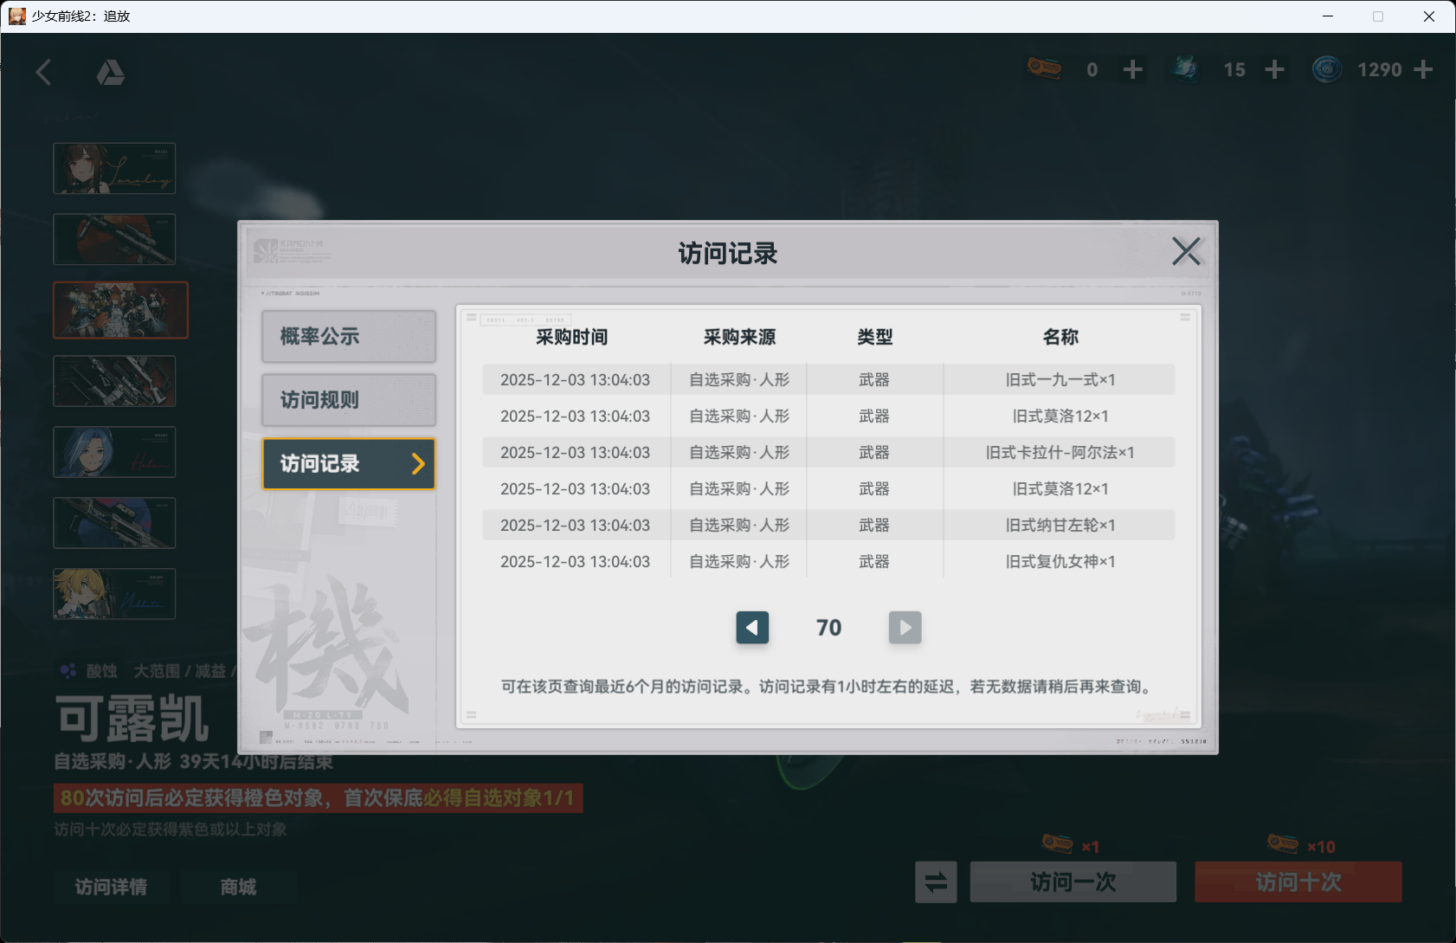
Task: Add more of the 1290 currency
Action: 1423,69
